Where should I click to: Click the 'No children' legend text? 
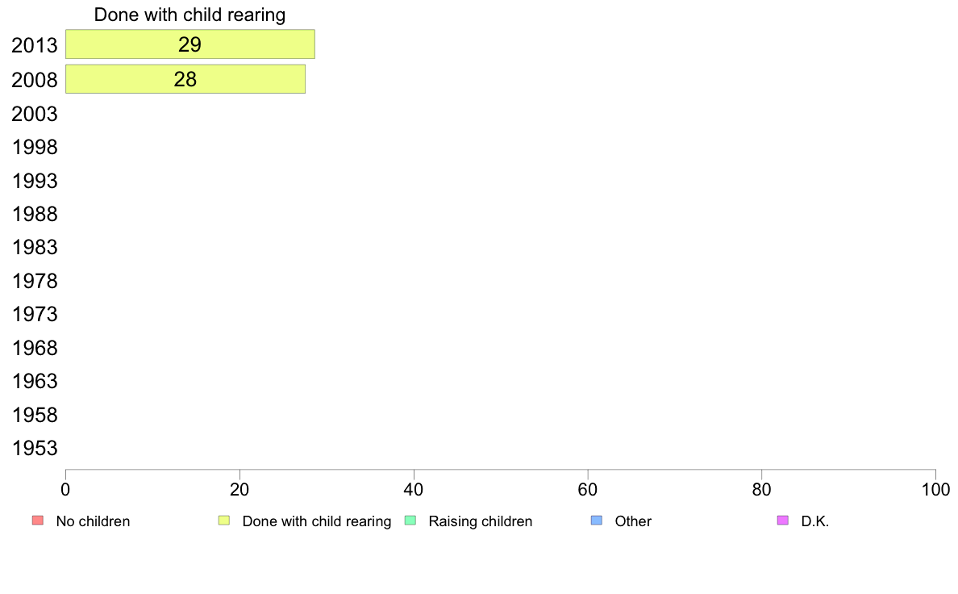point(93,521)
